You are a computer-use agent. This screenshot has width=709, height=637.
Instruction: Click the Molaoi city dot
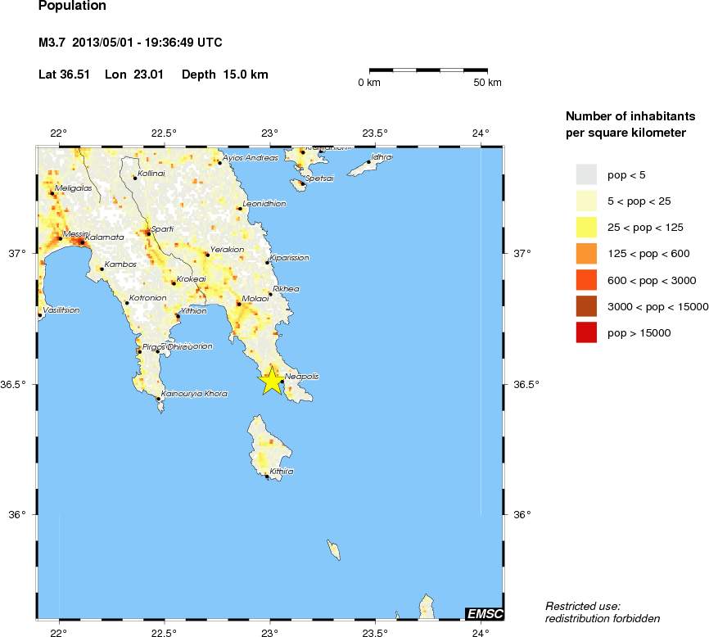coord(239,304)
